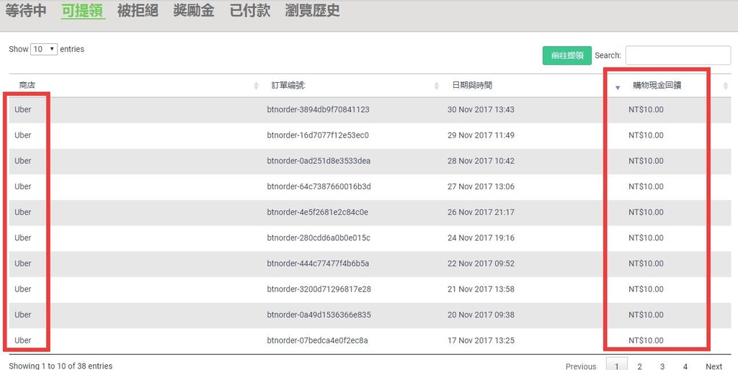Select order number btnorder-3200d71296817e28

point(319,289)
